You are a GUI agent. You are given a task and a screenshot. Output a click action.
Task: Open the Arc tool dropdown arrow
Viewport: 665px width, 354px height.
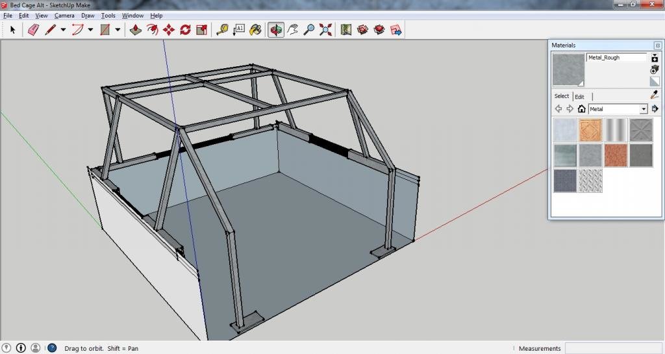coord(90,30)
